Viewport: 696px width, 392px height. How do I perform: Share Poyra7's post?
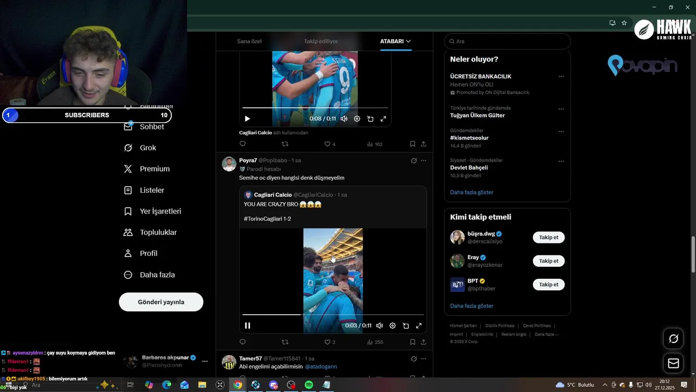point(424,342)
